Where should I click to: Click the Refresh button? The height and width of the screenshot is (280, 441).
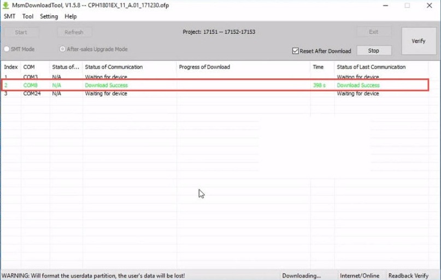click(x=74, y=32)
